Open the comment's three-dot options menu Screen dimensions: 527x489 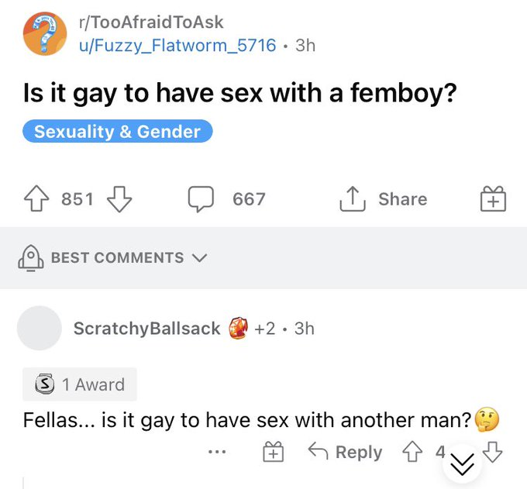217,452
